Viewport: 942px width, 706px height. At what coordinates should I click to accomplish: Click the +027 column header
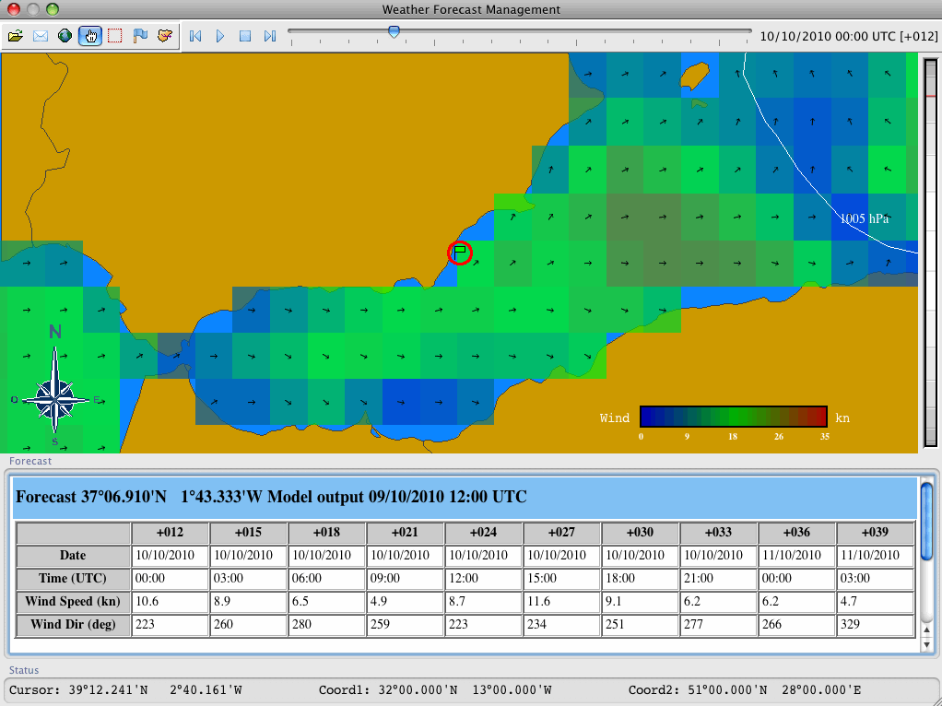point(561,533)
